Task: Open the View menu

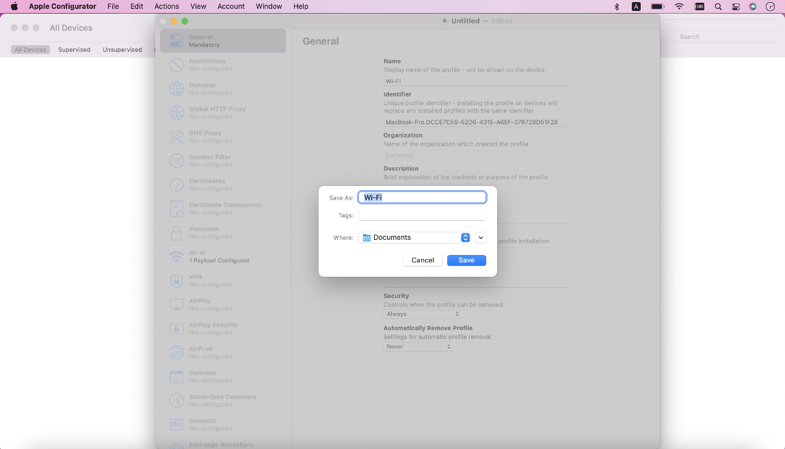Action: point(198,7)
